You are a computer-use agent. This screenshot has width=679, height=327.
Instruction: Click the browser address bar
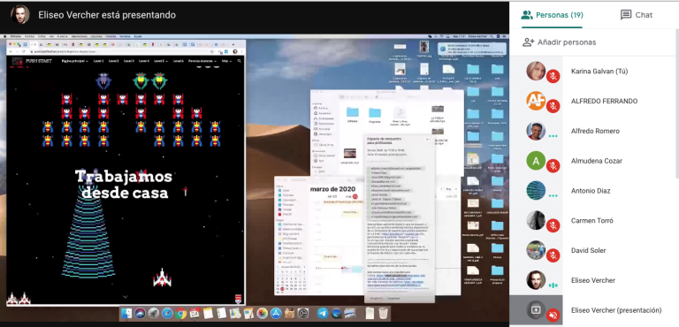click(123, 51)
